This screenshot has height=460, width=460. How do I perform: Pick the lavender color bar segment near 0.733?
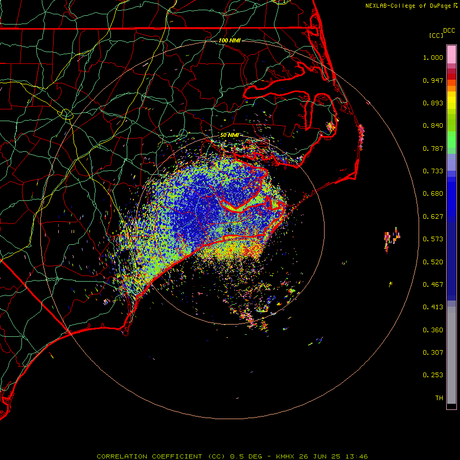(x=451, y=163)
